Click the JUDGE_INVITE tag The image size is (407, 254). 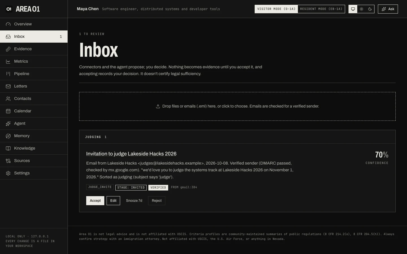(100, 187)
